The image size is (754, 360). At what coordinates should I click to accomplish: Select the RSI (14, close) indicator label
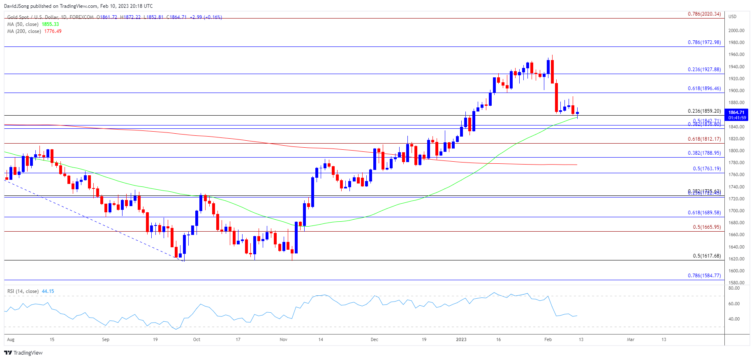coord(23,291)
